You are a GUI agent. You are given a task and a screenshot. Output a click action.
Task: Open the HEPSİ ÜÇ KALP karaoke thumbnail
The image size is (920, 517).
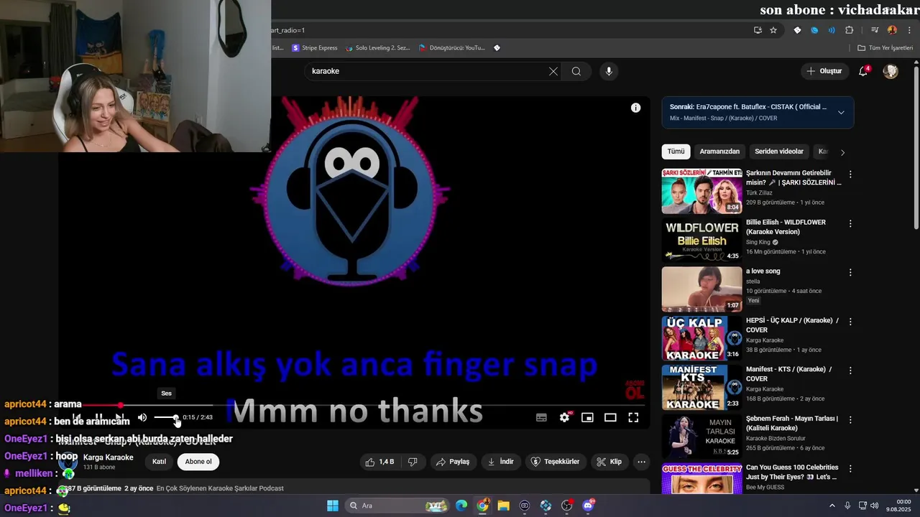tap(701, 338)
